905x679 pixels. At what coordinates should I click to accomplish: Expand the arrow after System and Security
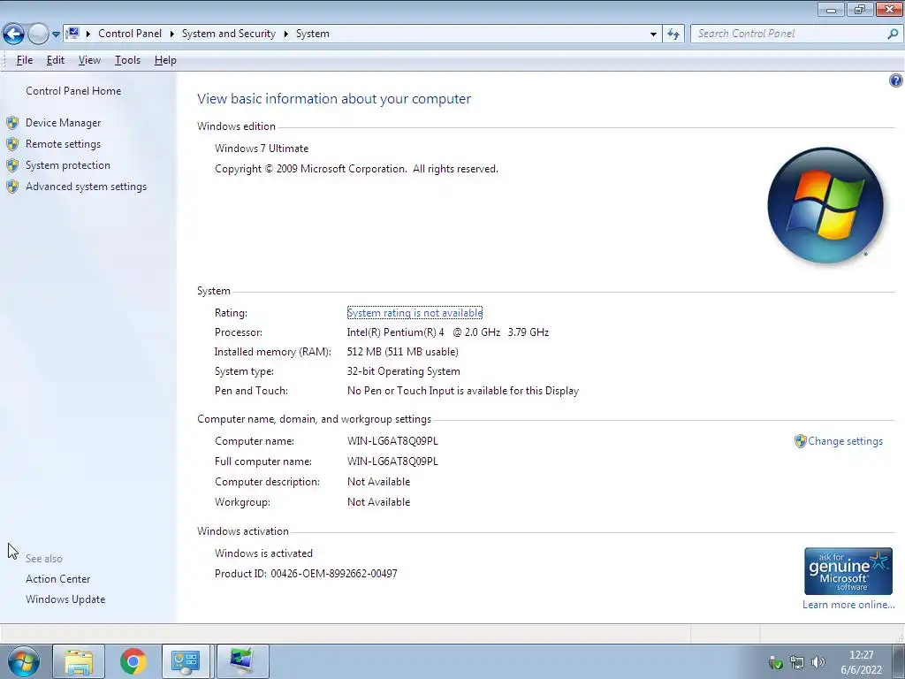point(285,34)
